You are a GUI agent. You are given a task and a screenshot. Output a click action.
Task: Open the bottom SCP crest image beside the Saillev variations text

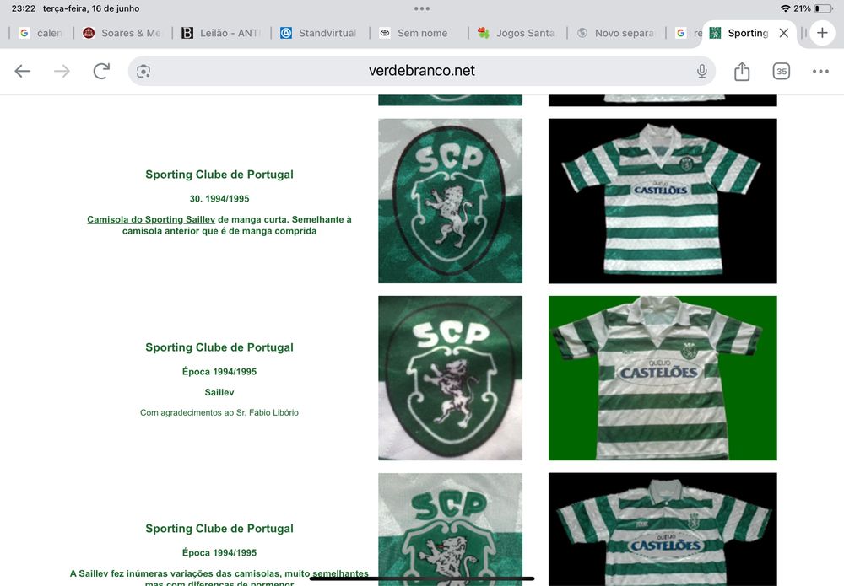450,529
